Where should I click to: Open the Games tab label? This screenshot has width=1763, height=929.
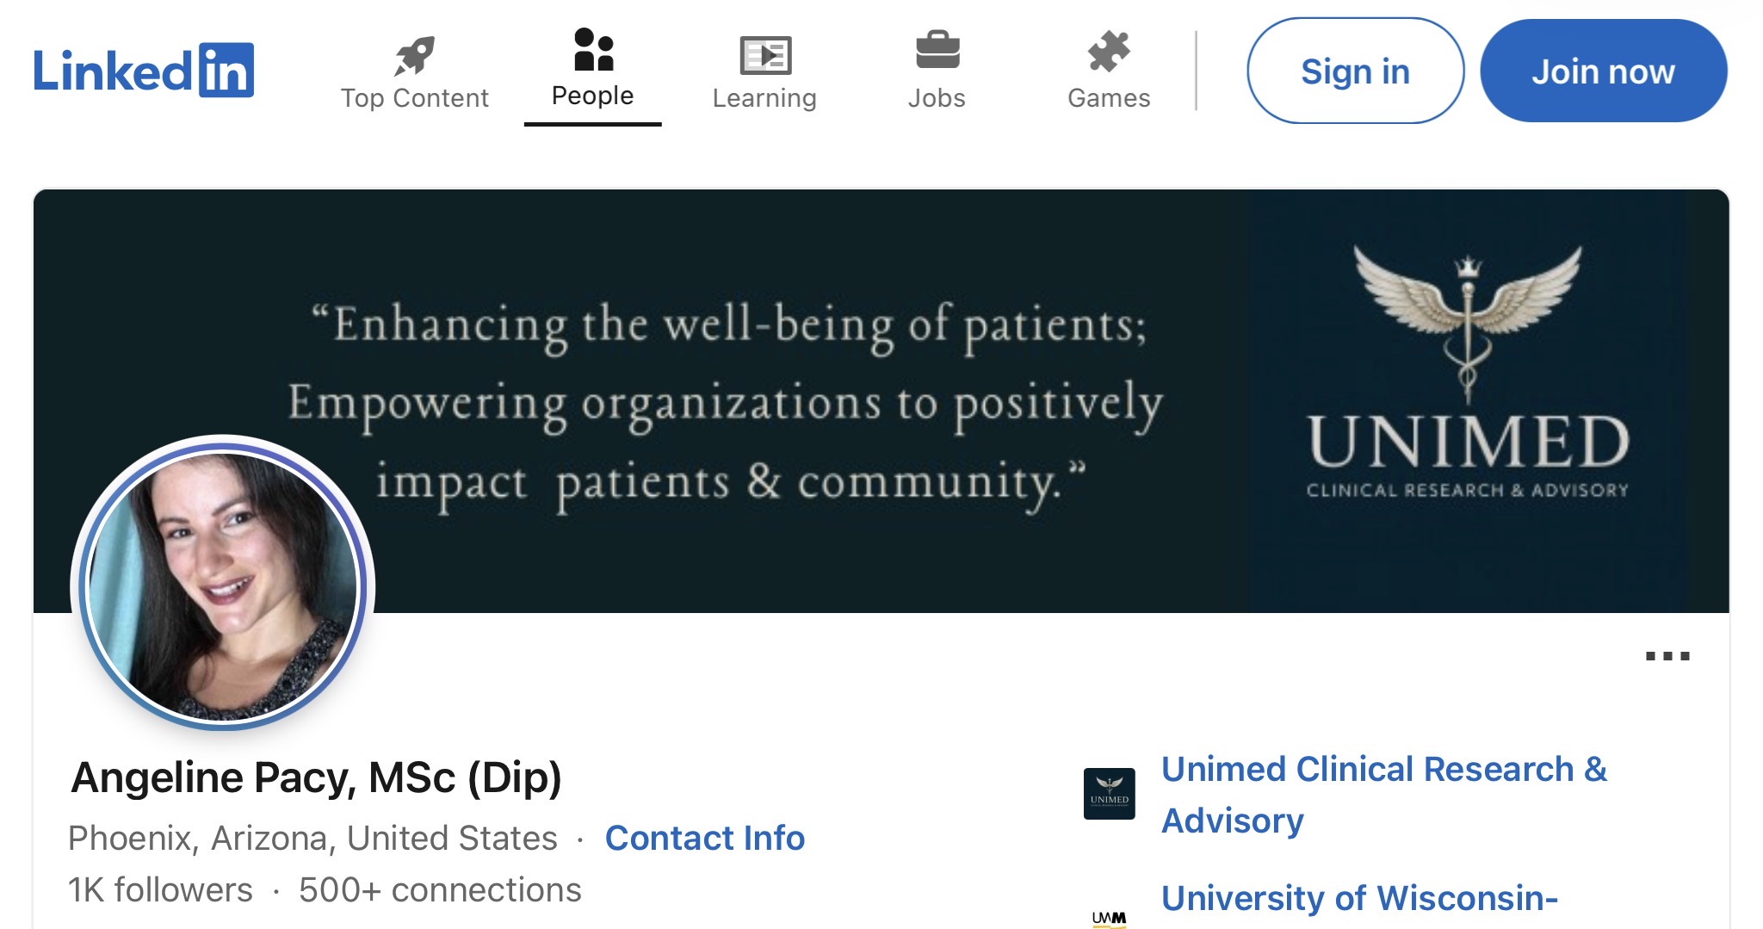1109,98
